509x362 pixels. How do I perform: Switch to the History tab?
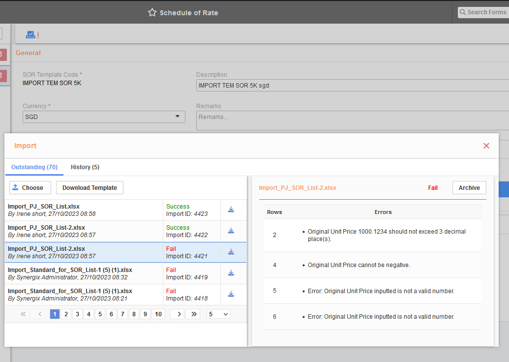click(x=85, y=167)
